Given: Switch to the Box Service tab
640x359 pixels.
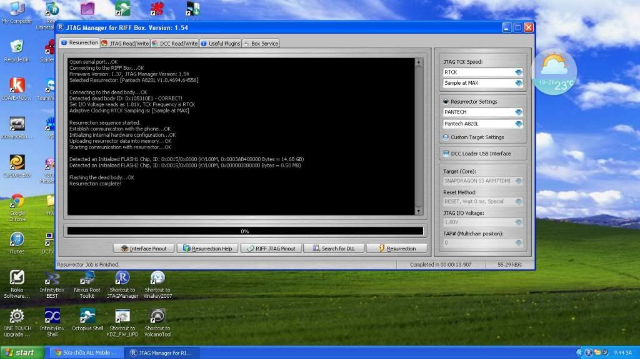Looking at the screenshot, I should pos(261,43).
